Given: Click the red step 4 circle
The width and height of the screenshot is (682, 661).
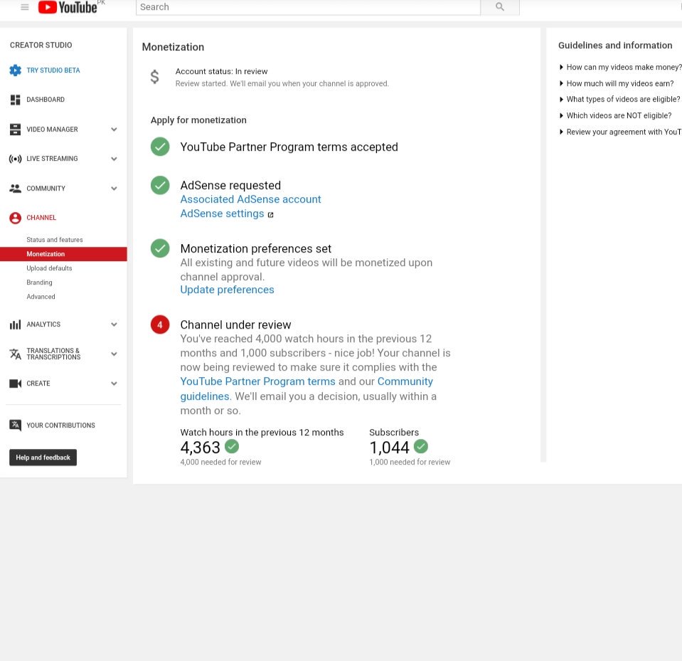Looking at the screenshot, I should coord(160,324).
